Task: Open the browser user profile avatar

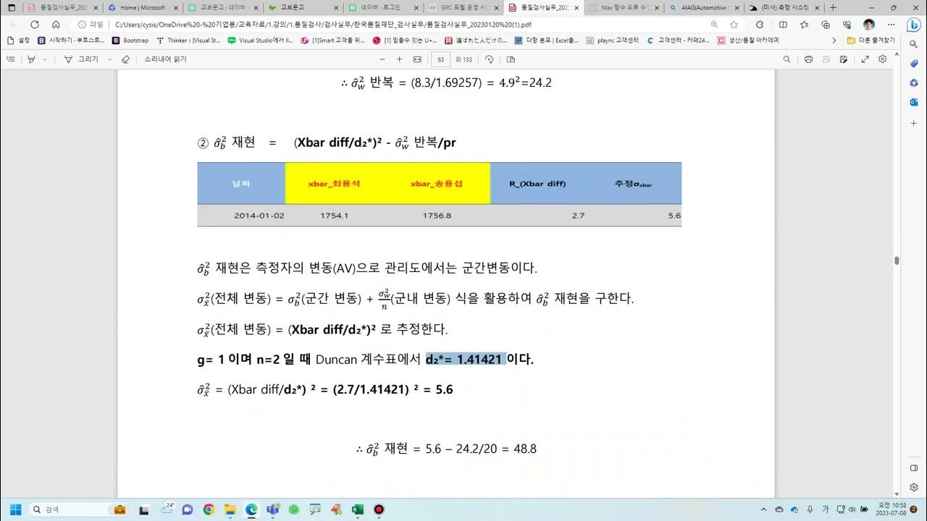Action: (869, 24)
